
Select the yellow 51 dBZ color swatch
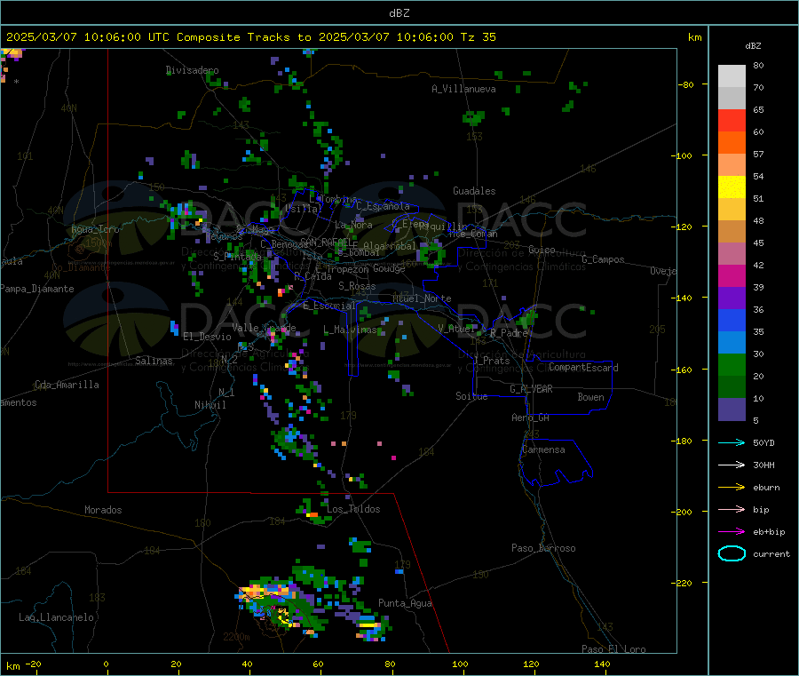click(732, 187)
